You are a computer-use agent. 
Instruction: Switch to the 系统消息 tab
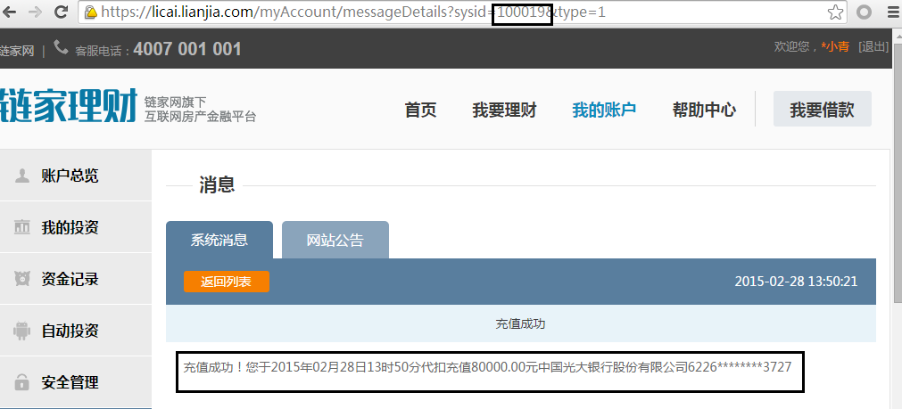[219, 240]
